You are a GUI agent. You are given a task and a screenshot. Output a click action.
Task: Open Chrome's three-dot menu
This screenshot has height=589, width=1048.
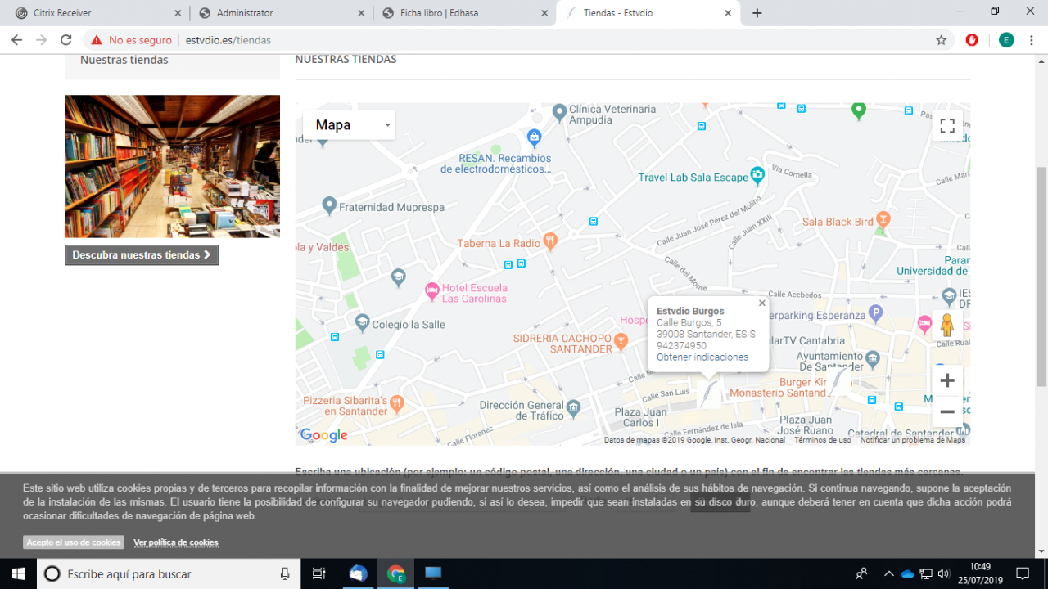(1032, 40)
